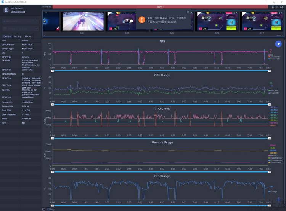Click the blue play recording button
Viewport: 286px width, 211px height.
coord(278,44)
